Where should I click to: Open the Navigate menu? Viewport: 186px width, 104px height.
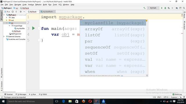pos(18,5)
